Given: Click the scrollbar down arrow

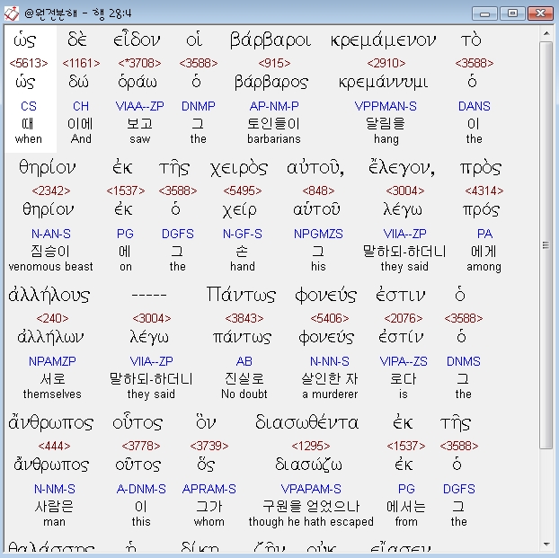Looking at the screenshot, I should pos(546,545).
